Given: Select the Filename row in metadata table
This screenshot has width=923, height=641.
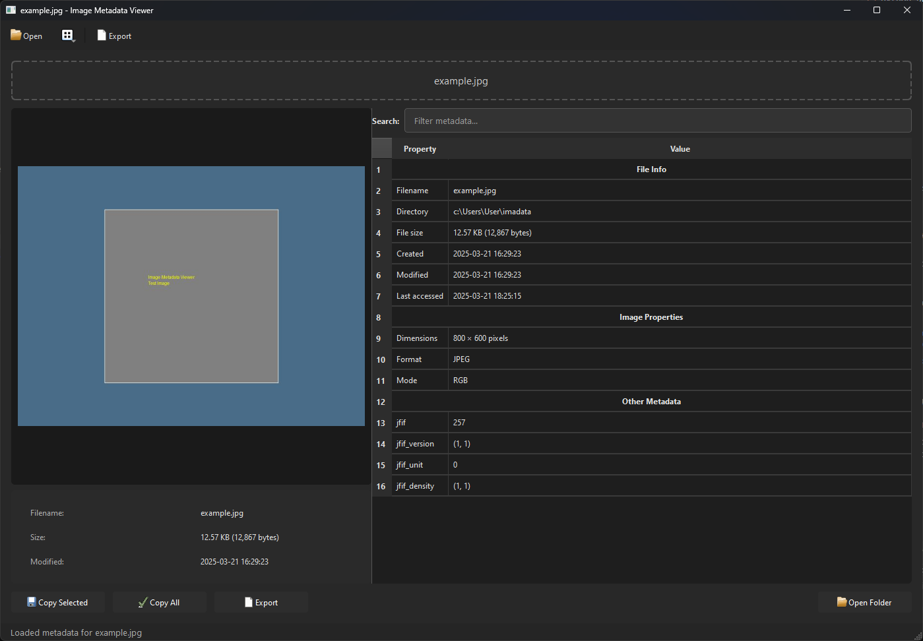Looking at the screenshot, I should [x=420, y=191].
